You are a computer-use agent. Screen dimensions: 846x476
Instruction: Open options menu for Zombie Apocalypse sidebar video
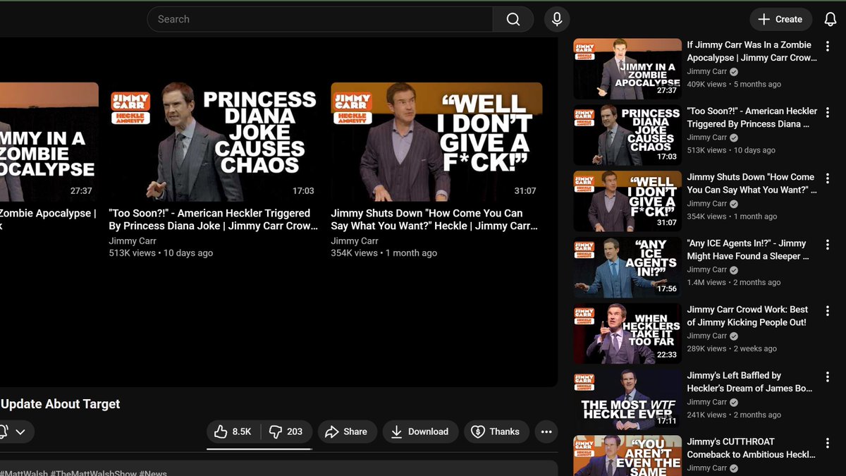tap(827, 46)
